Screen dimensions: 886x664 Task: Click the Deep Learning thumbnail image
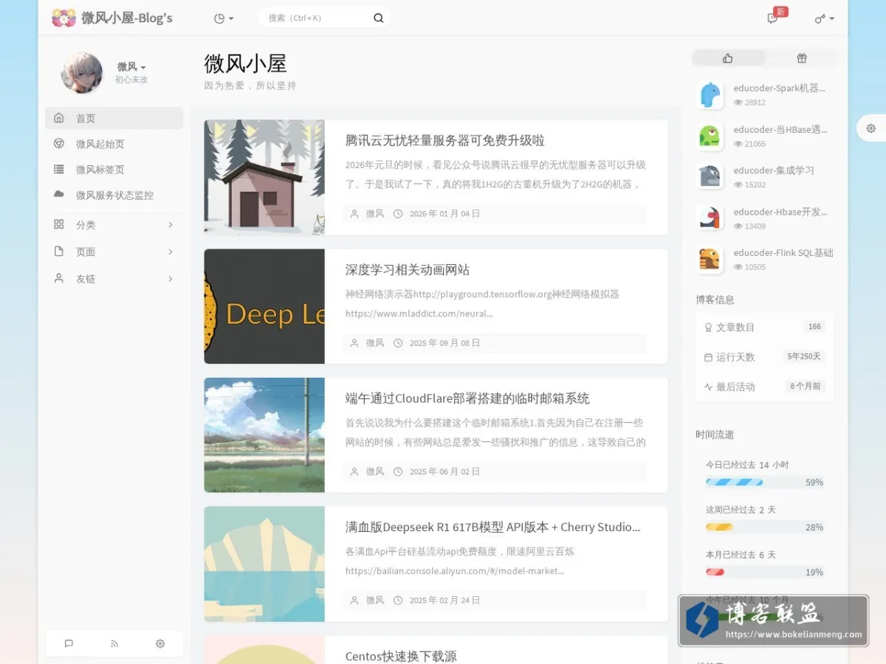tap(264, 306)
